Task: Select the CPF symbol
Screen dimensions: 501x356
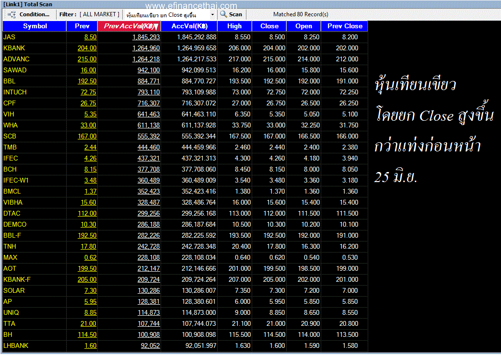Action: point(9,103)
